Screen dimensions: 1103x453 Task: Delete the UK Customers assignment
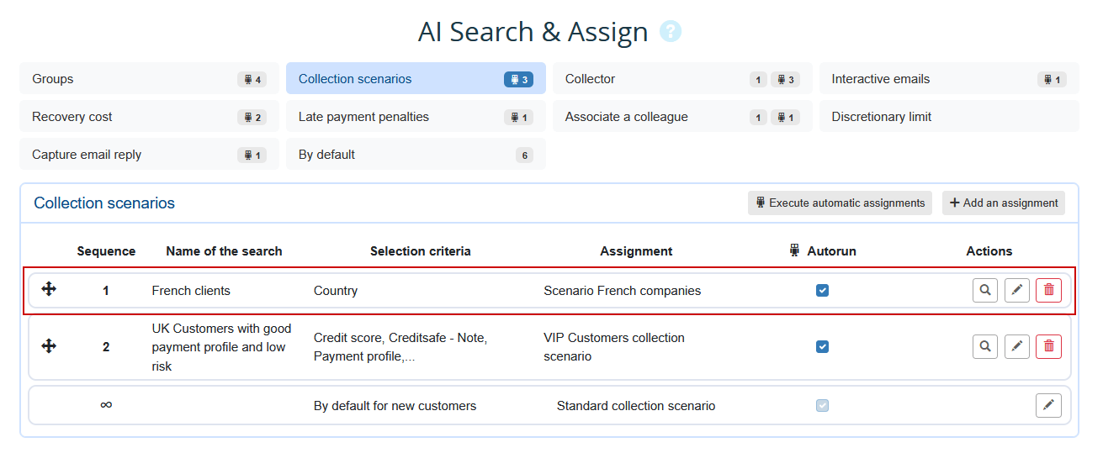click(1048, 346)
